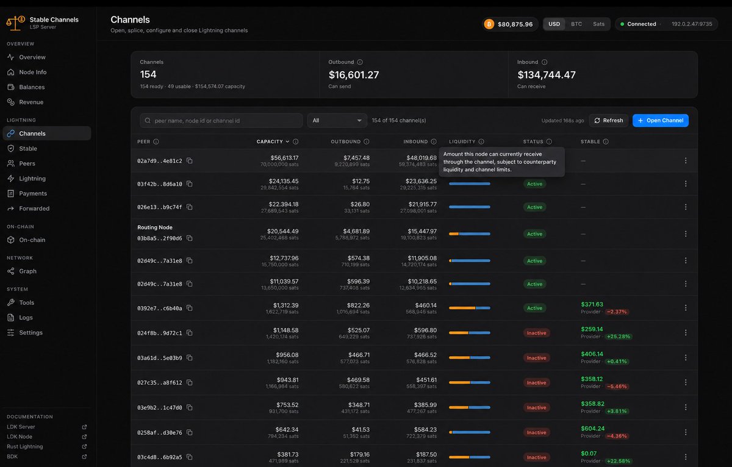The width and height of the screenshot is (732, 467).
Task: Copy the node id 03a61d..5e03b9
Action: tap(190, 358)
